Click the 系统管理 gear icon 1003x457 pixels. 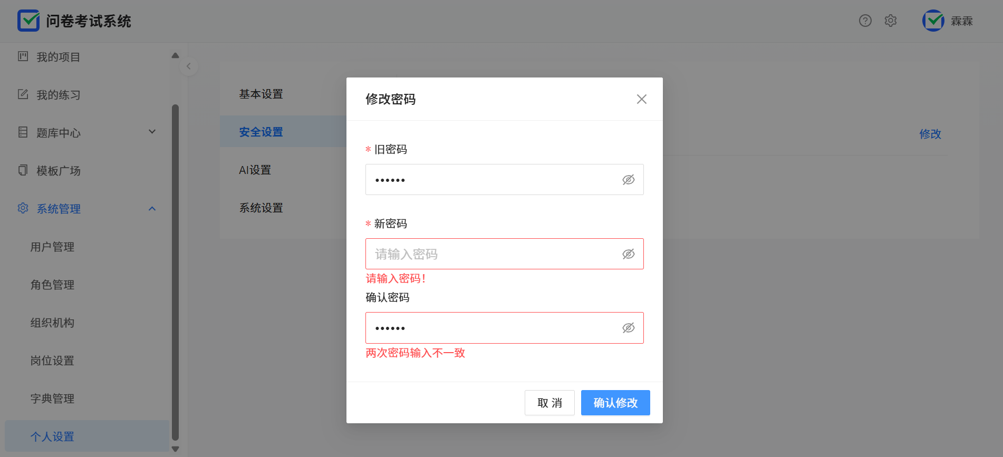23,208
